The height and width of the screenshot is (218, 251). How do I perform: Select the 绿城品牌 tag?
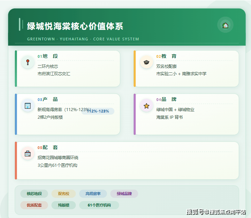[124, 194]
